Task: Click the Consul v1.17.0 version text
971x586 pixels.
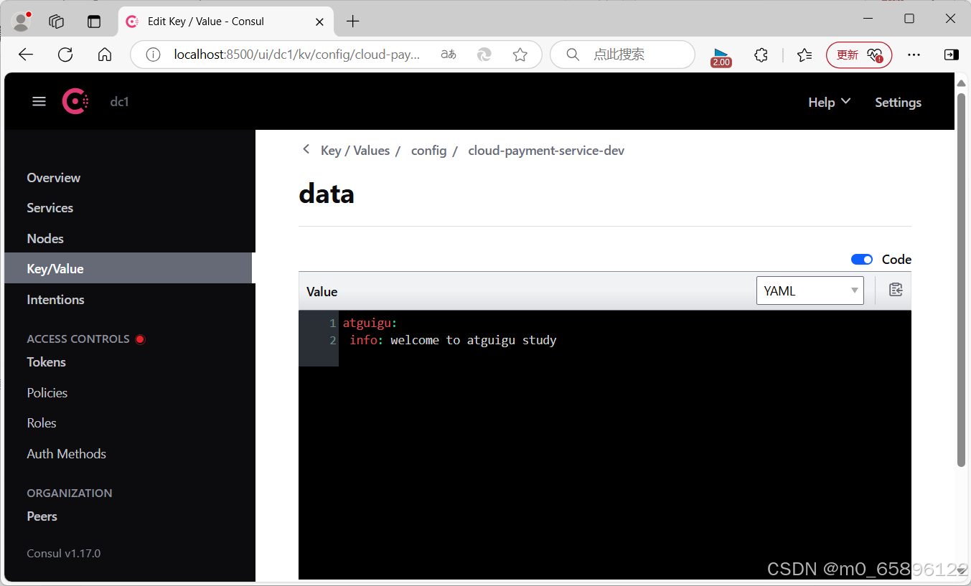Action: (64, 554)
